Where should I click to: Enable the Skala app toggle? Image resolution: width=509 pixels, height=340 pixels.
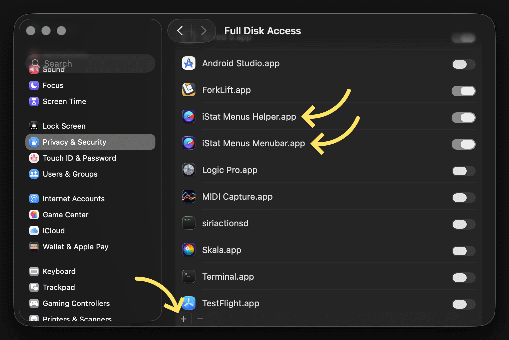(464, 251)
